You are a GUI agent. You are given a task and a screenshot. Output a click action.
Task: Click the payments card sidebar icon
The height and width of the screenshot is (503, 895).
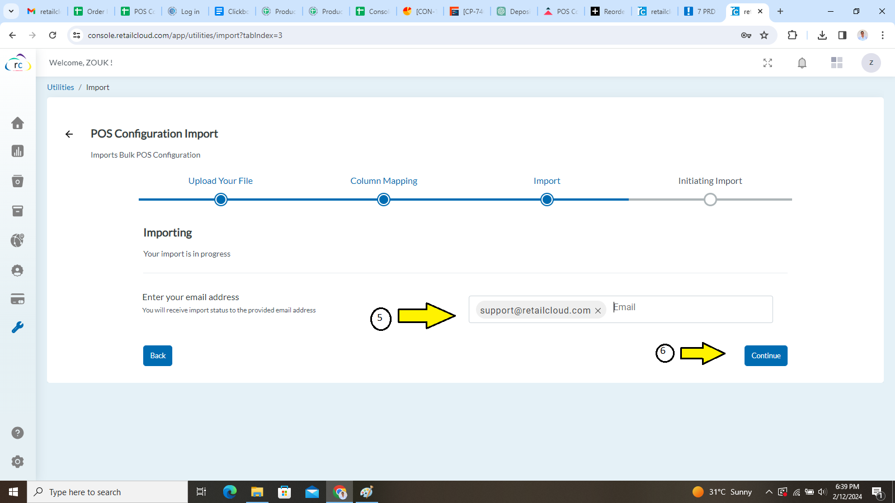pos(17,299)
